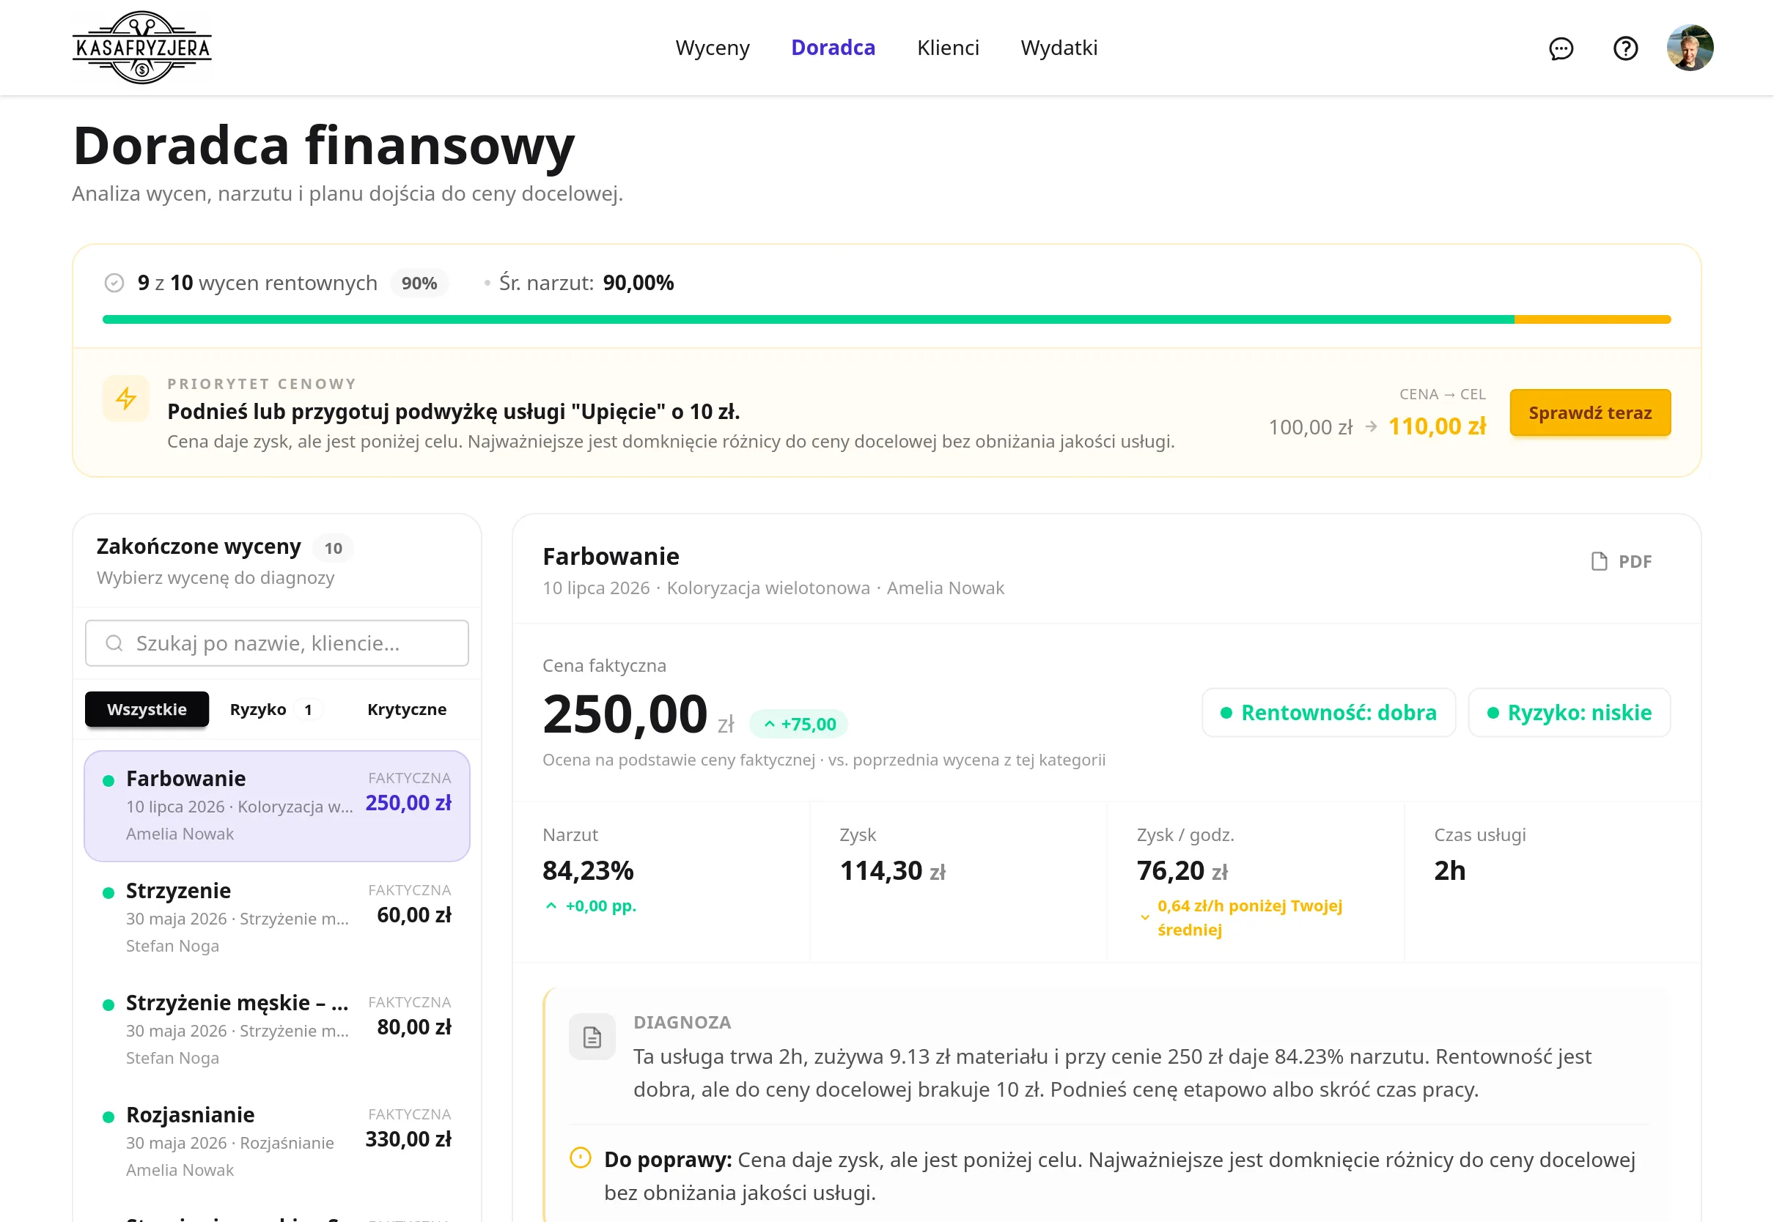Switch to the Ryzyko filter tab

click(276, 709)
